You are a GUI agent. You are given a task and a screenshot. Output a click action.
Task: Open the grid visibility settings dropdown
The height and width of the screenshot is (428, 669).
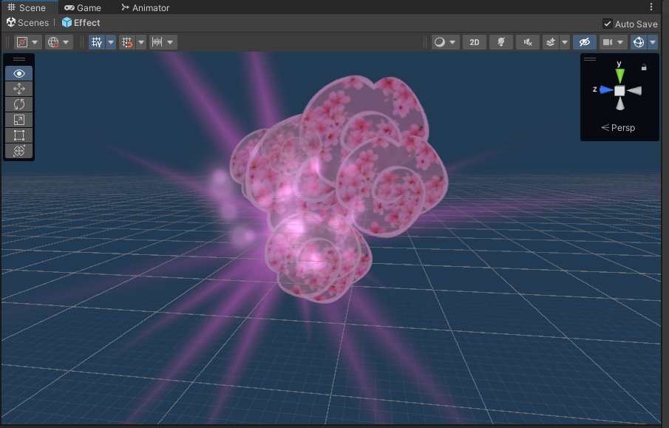point(111,42)
